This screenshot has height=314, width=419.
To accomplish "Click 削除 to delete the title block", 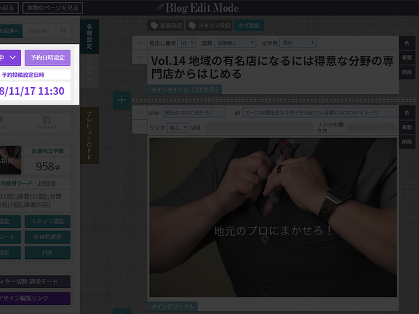I will [407, 72].
